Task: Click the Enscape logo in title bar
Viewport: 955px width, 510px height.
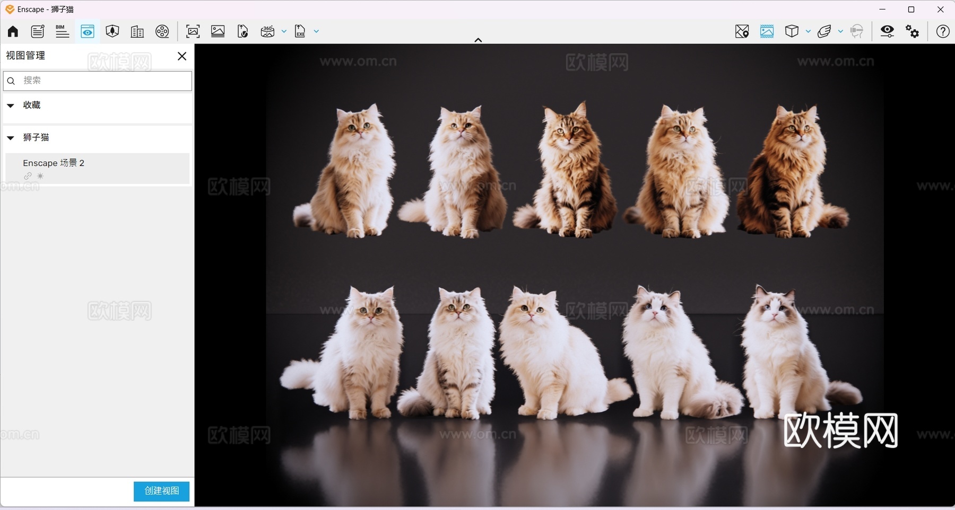Action: [10, 9]
